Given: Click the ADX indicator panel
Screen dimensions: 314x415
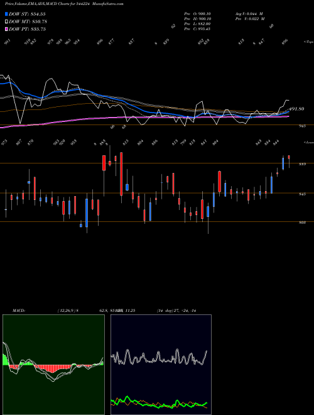Looking at the screenshot, I should point(161,365).
